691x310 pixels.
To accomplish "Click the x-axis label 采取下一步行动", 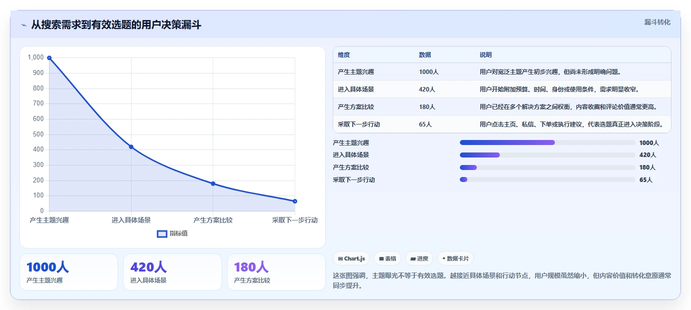I will pyautogui.click(x=295, y=220).
